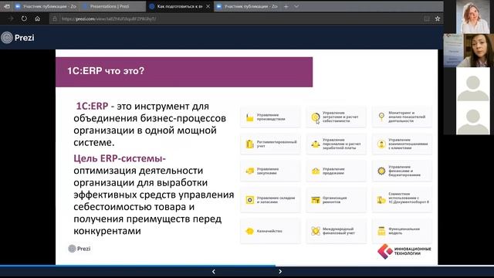This screenshot has height=278, width=494.
Task: Add page to favorites with star icon
Action: pos(438,19)
